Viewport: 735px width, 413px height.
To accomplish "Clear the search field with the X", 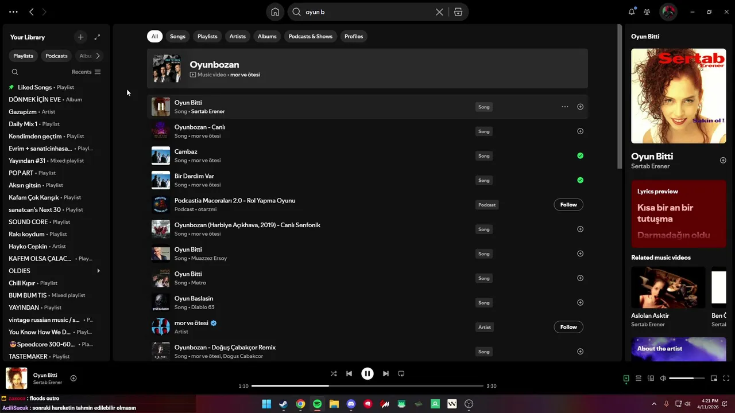I will (x=439, y=12).
